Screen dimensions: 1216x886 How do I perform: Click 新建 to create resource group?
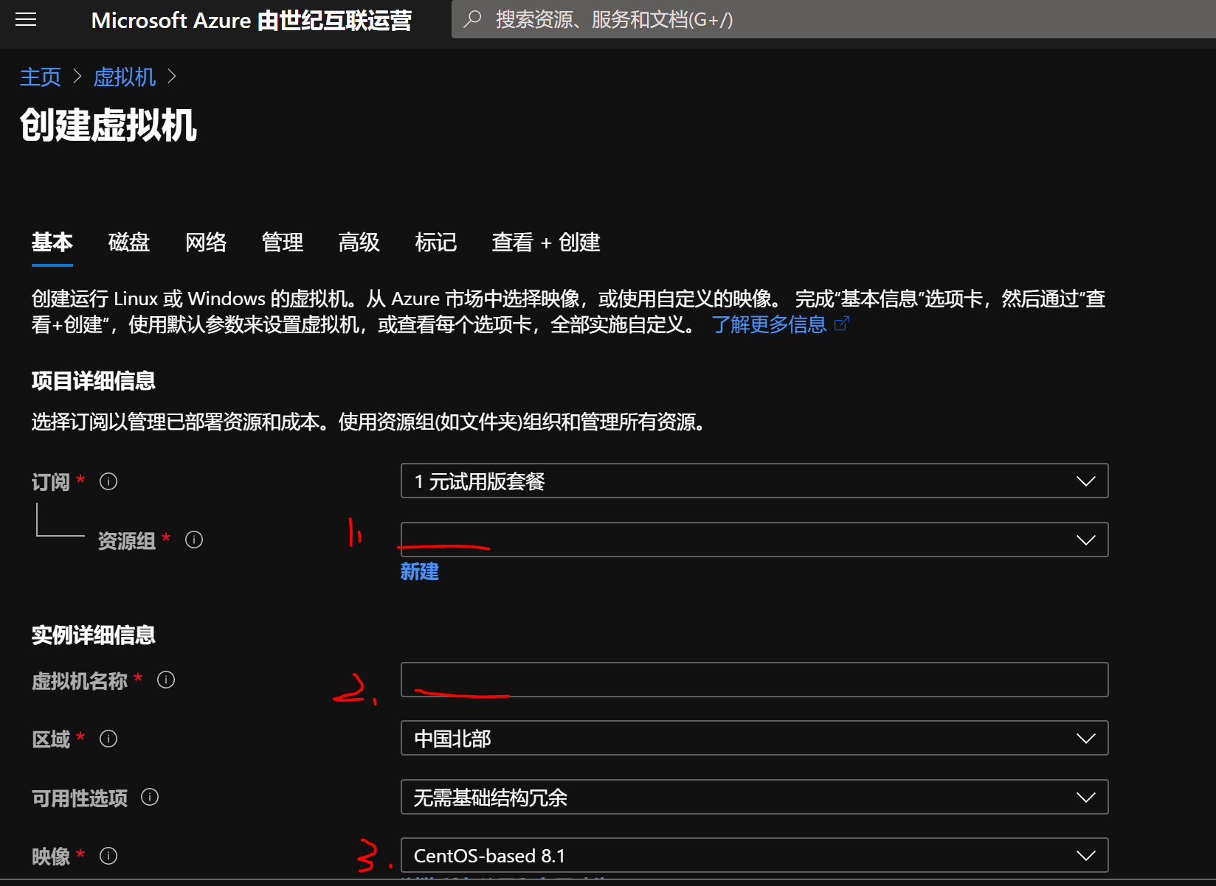point(420,571)
